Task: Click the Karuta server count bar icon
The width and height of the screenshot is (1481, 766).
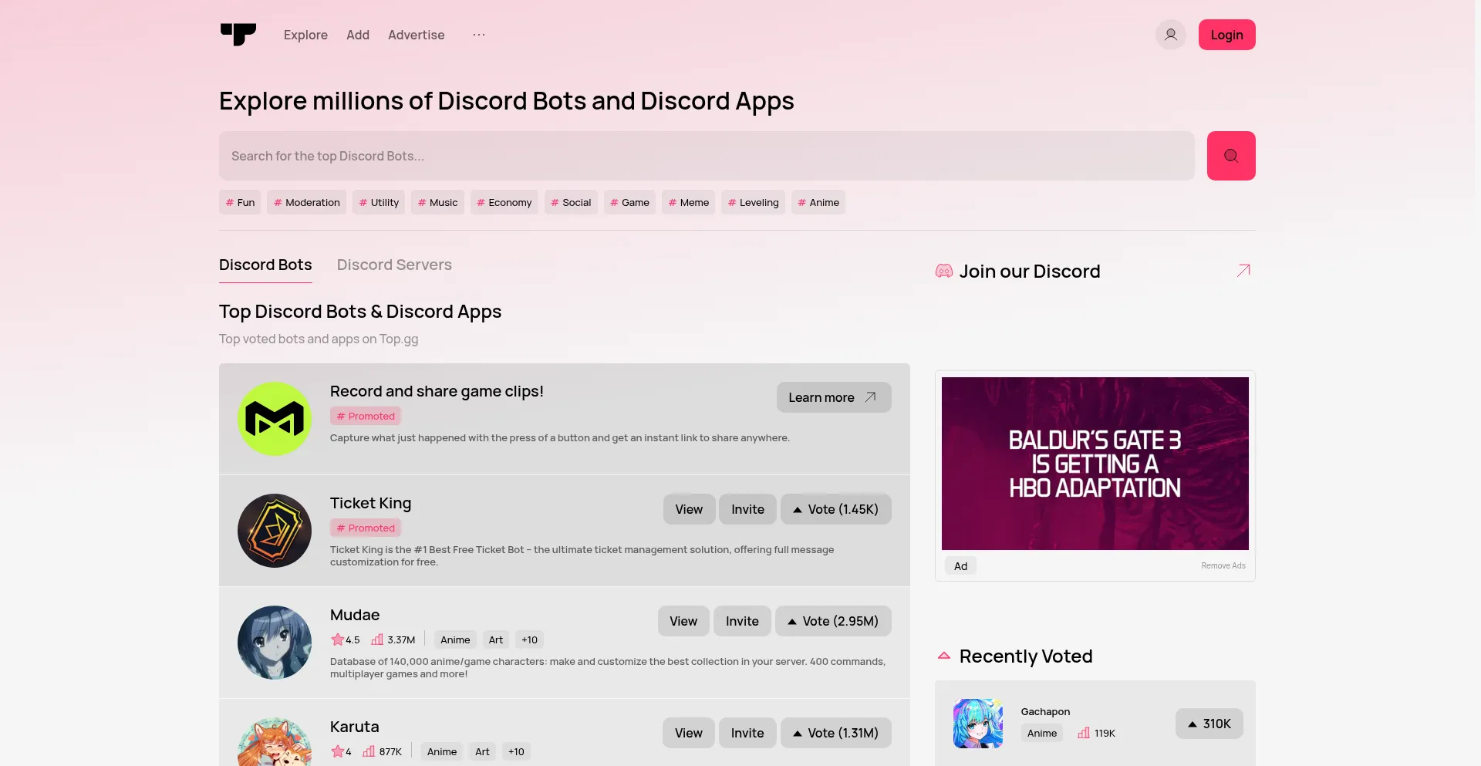Action: (369, 751)
